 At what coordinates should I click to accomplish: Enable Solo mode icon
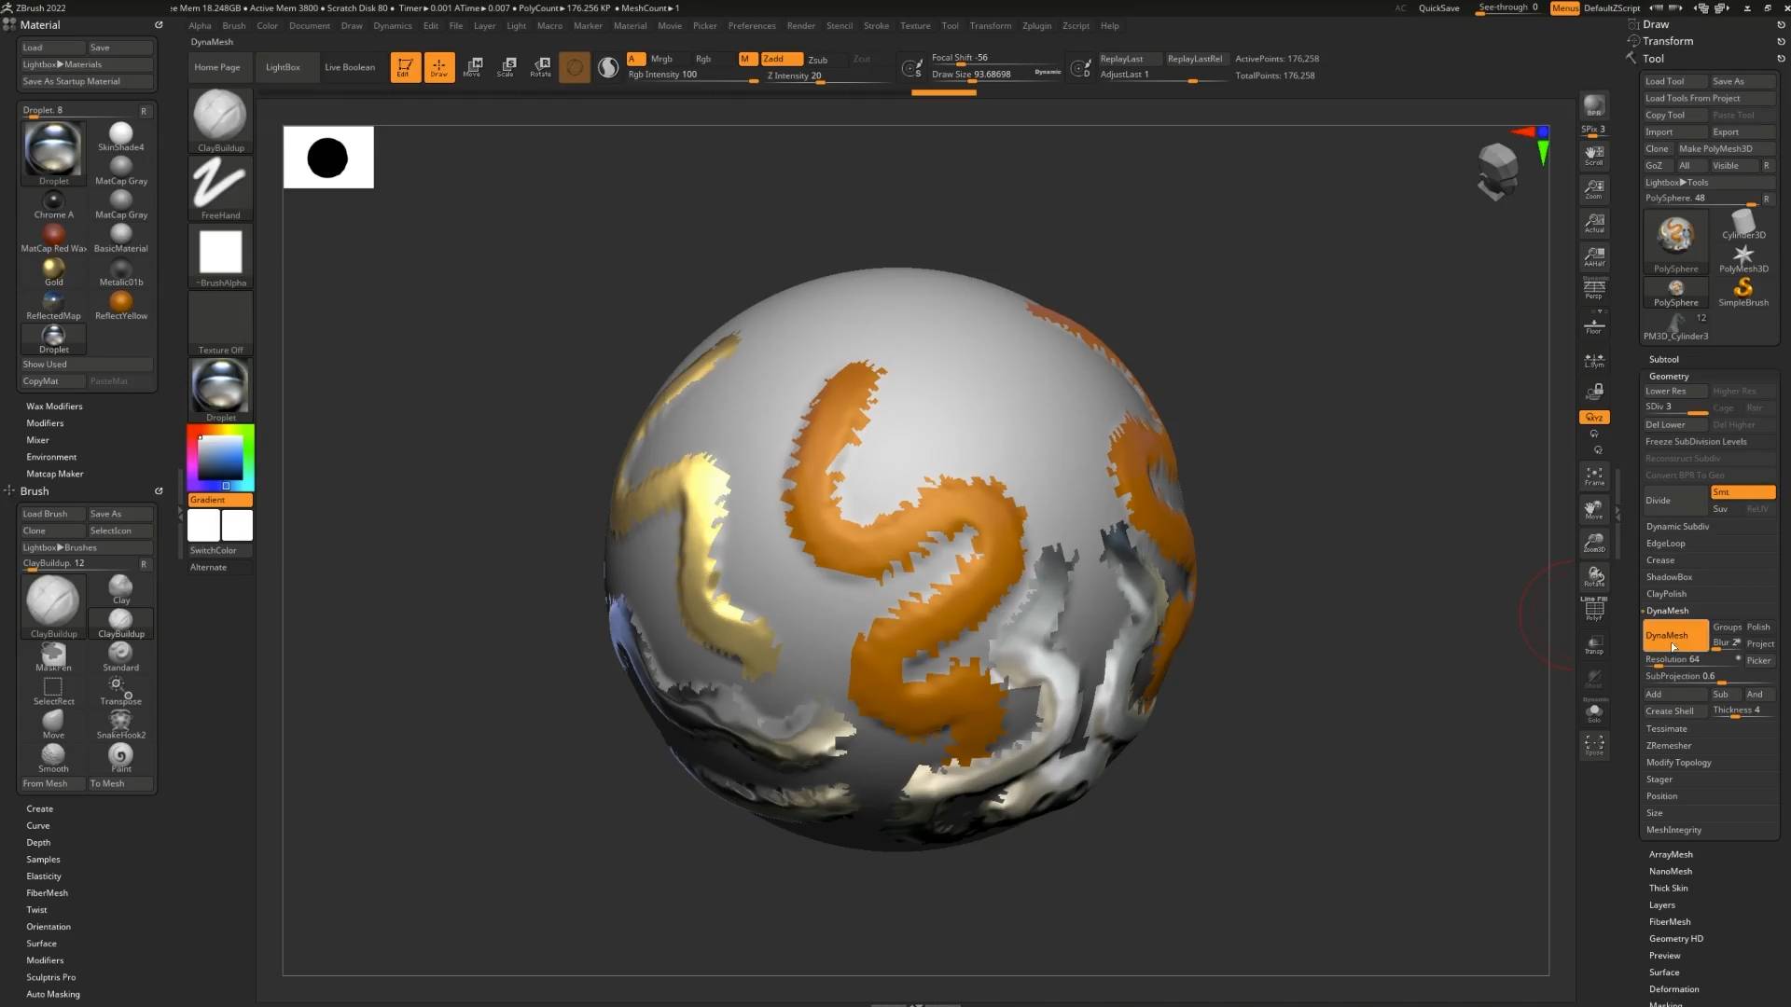(x=1594, y=713)
